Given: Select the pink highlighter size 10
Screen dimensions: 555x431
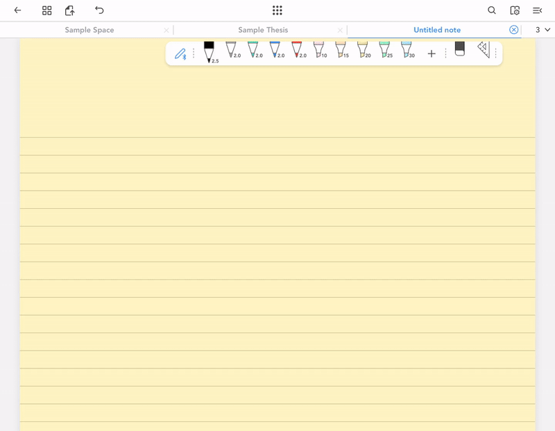Looking at the screenshot, I should pyautogui.click(x=320, y=49).
